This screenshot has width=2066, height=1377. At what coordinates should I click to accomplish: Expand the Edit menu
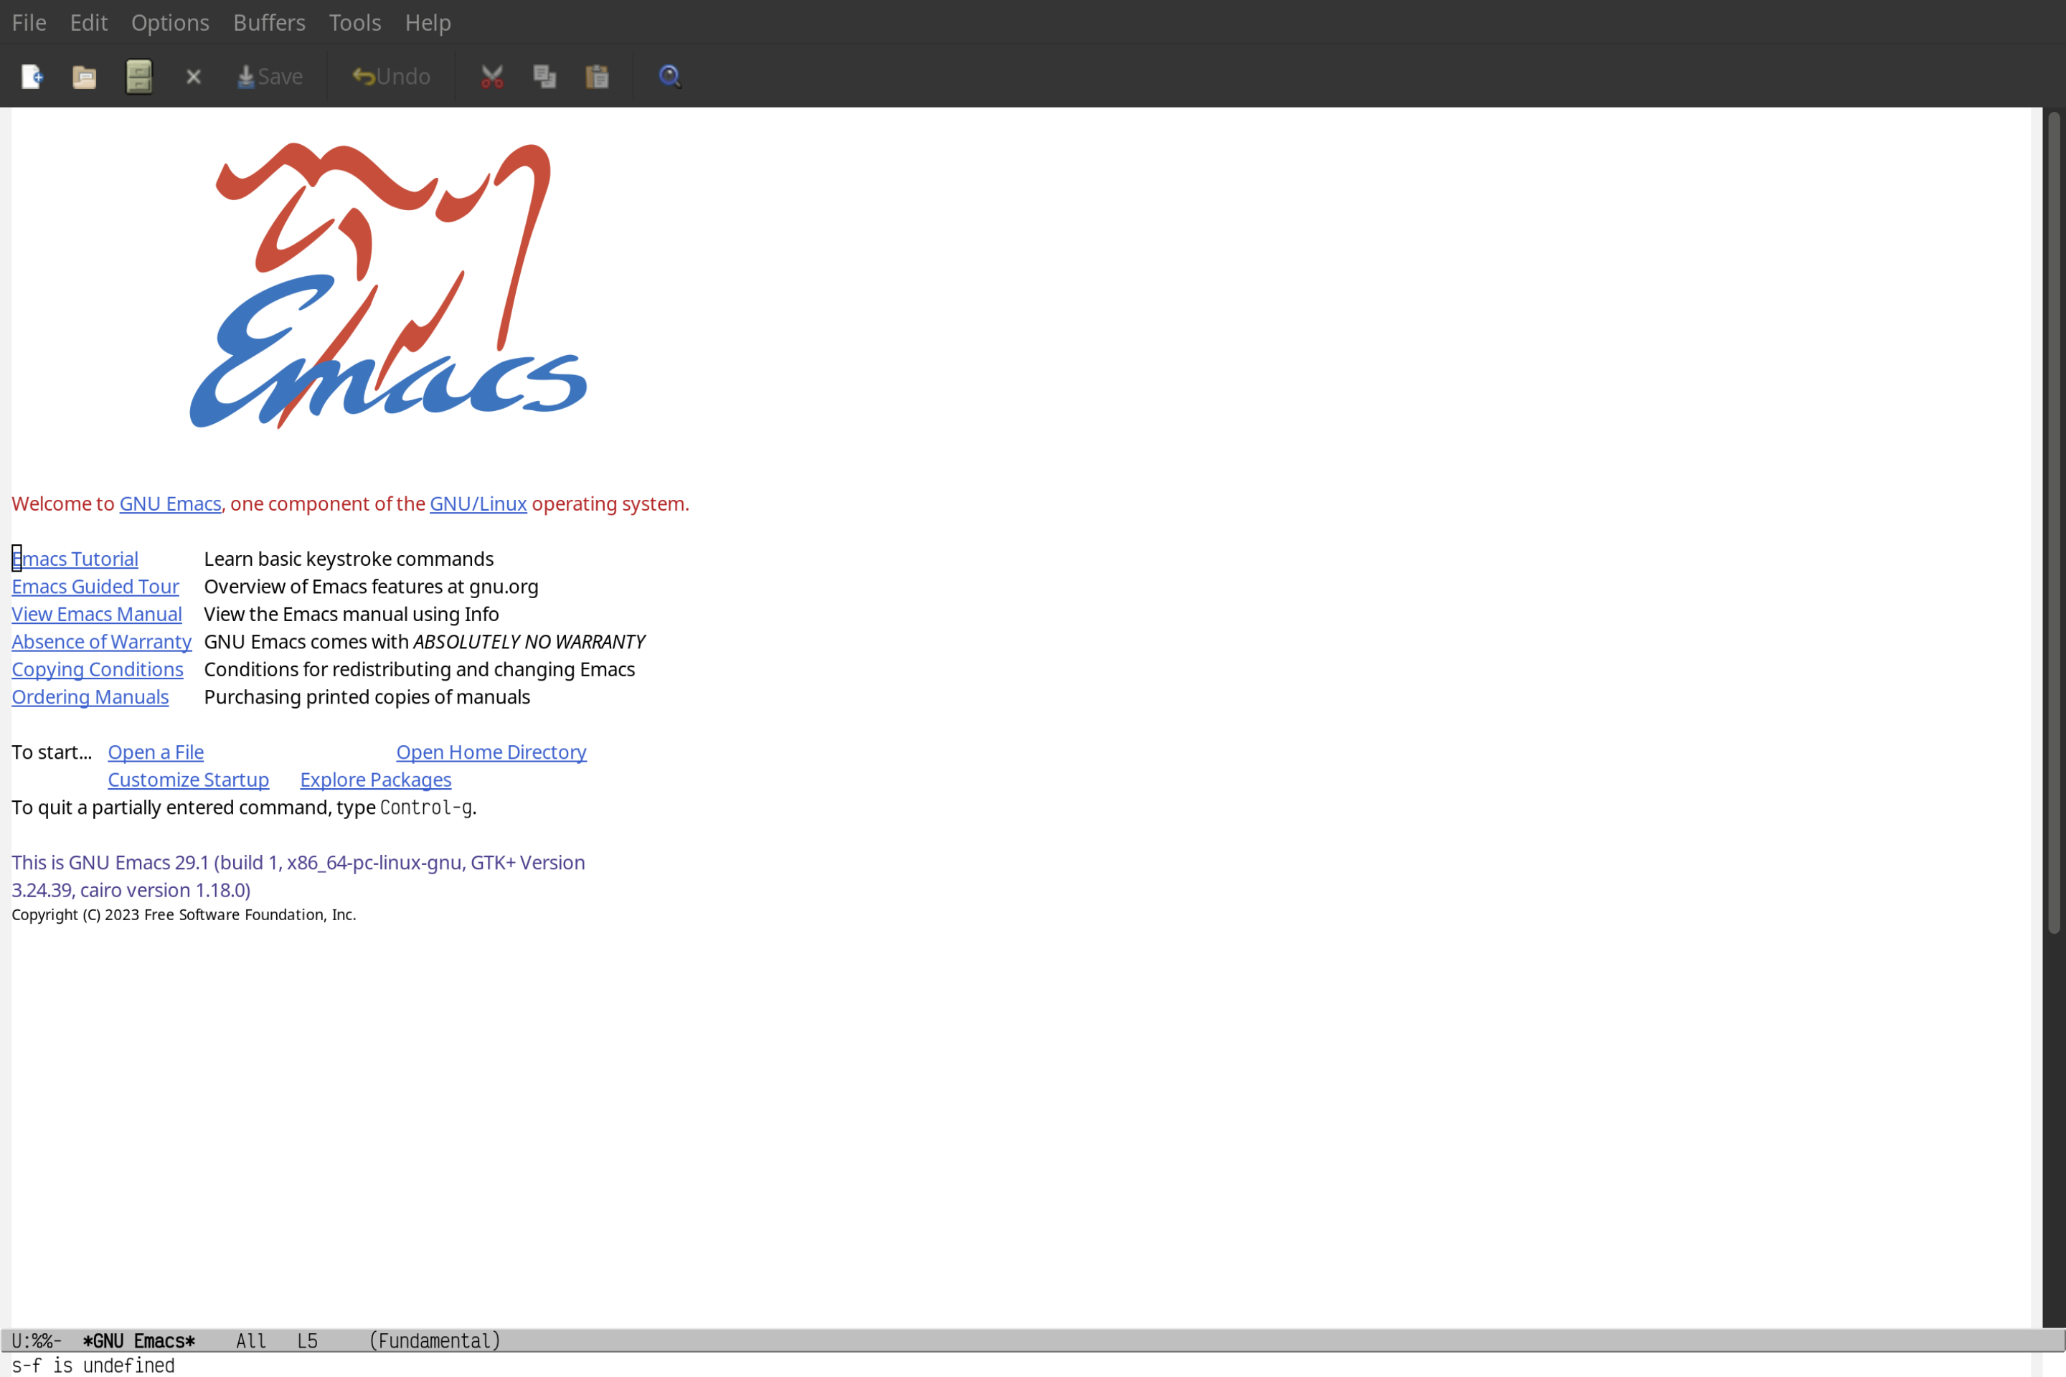point(88,22)
